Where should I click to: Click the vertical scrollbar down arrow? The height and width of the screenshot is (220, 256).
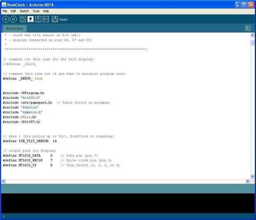tap(252, 176)
